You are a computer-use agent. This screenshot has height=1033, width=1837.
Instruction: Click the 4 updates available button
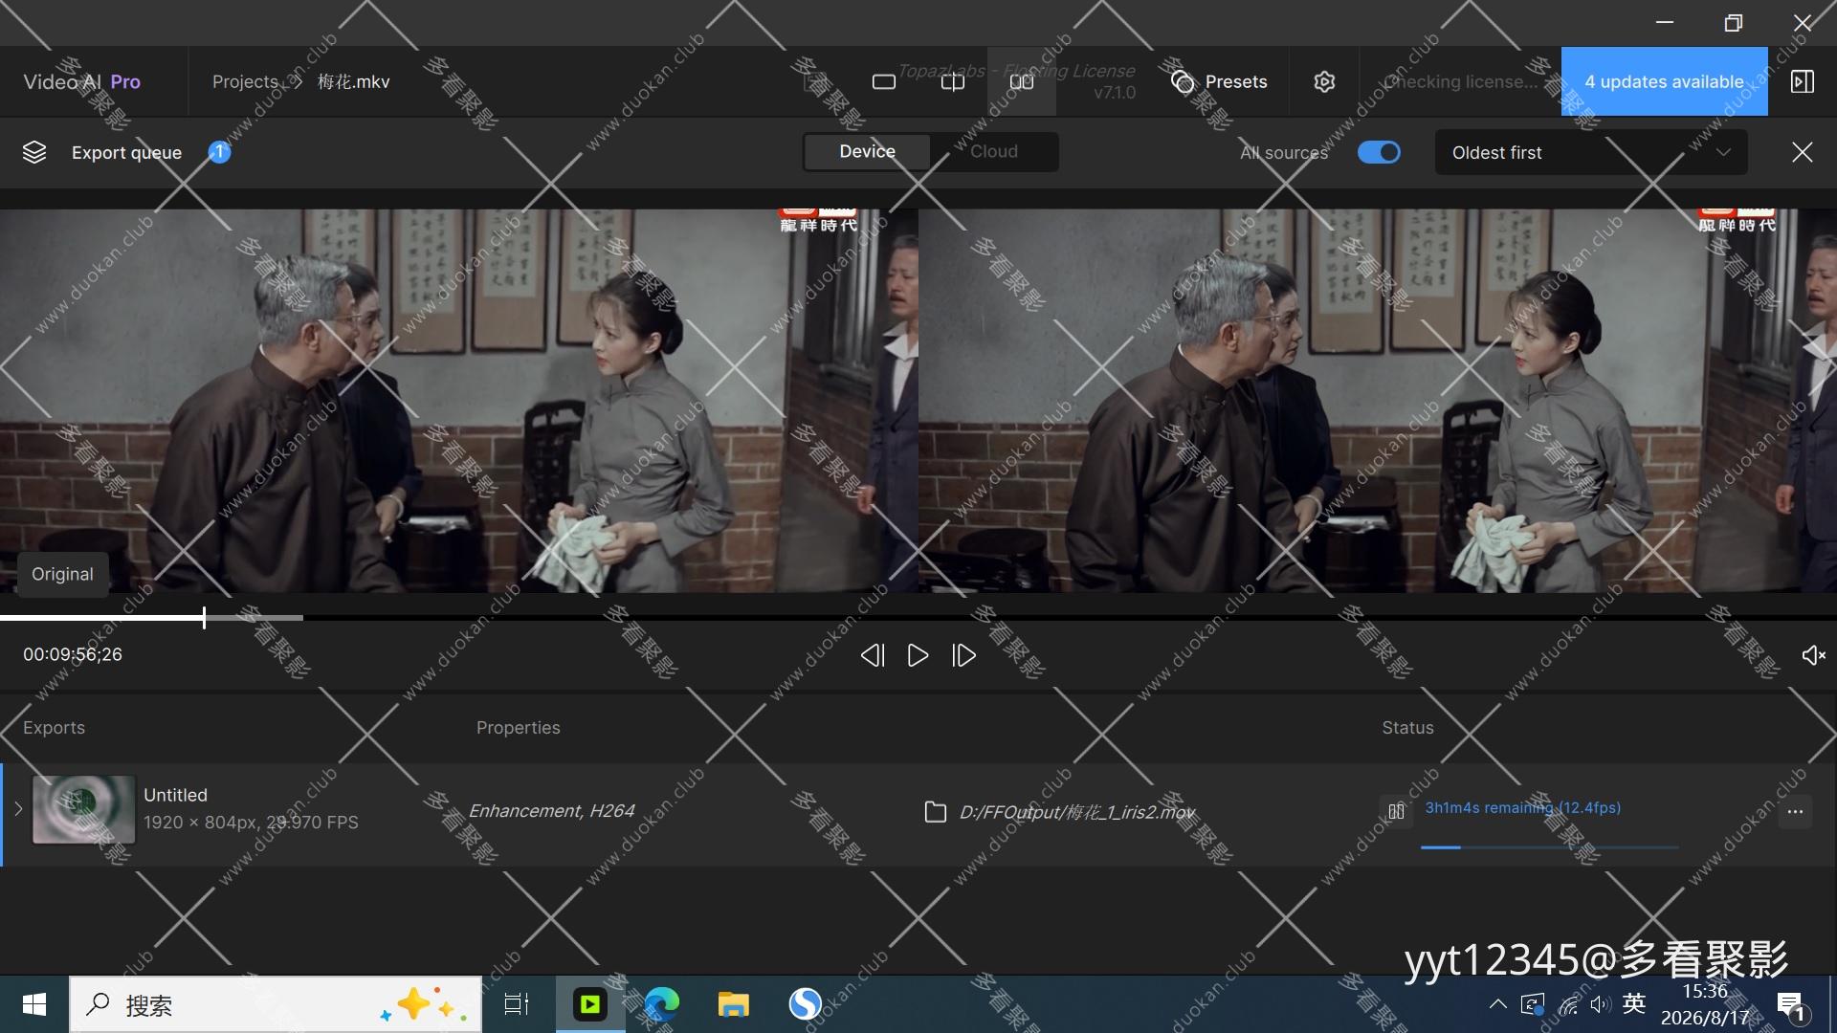[x=1665, y=82]
